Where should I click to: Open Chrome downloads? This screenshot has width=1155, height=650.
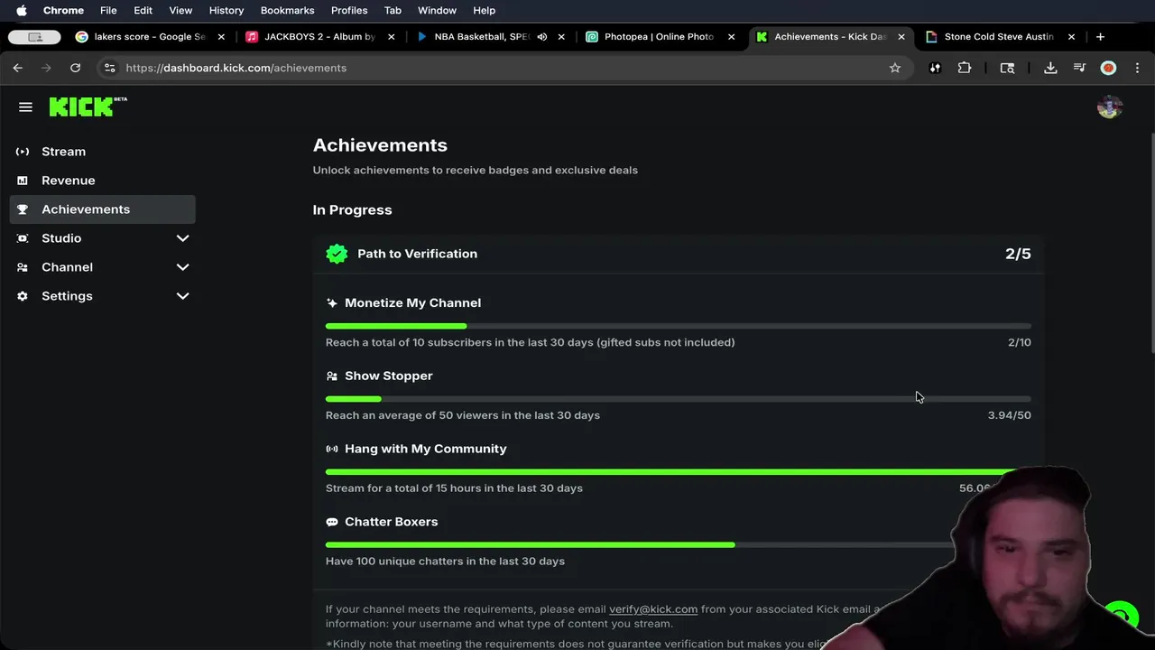[1050, 68]
